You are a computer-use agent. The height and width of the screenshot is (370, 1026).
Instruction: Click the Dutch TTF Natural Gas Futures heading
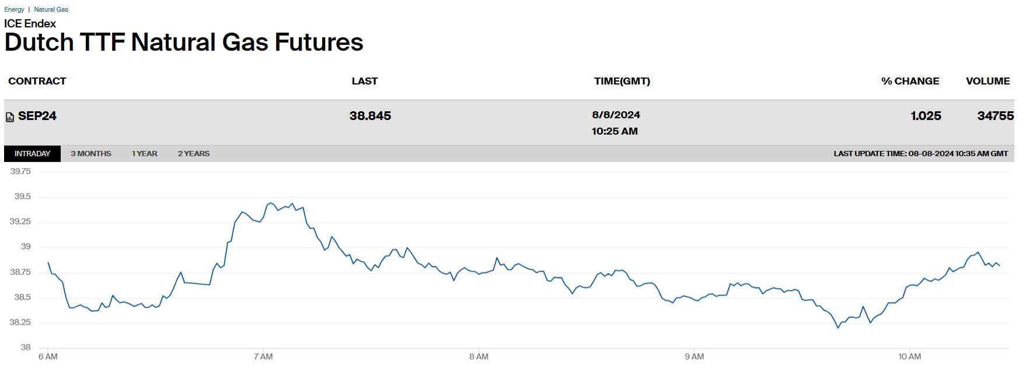point(184,43)
